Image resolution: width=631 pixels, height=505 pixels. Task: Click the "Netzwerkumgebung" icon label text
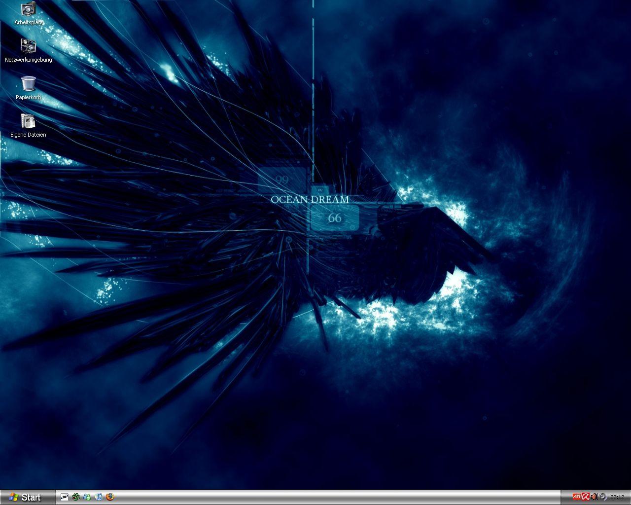pos(28,60)
